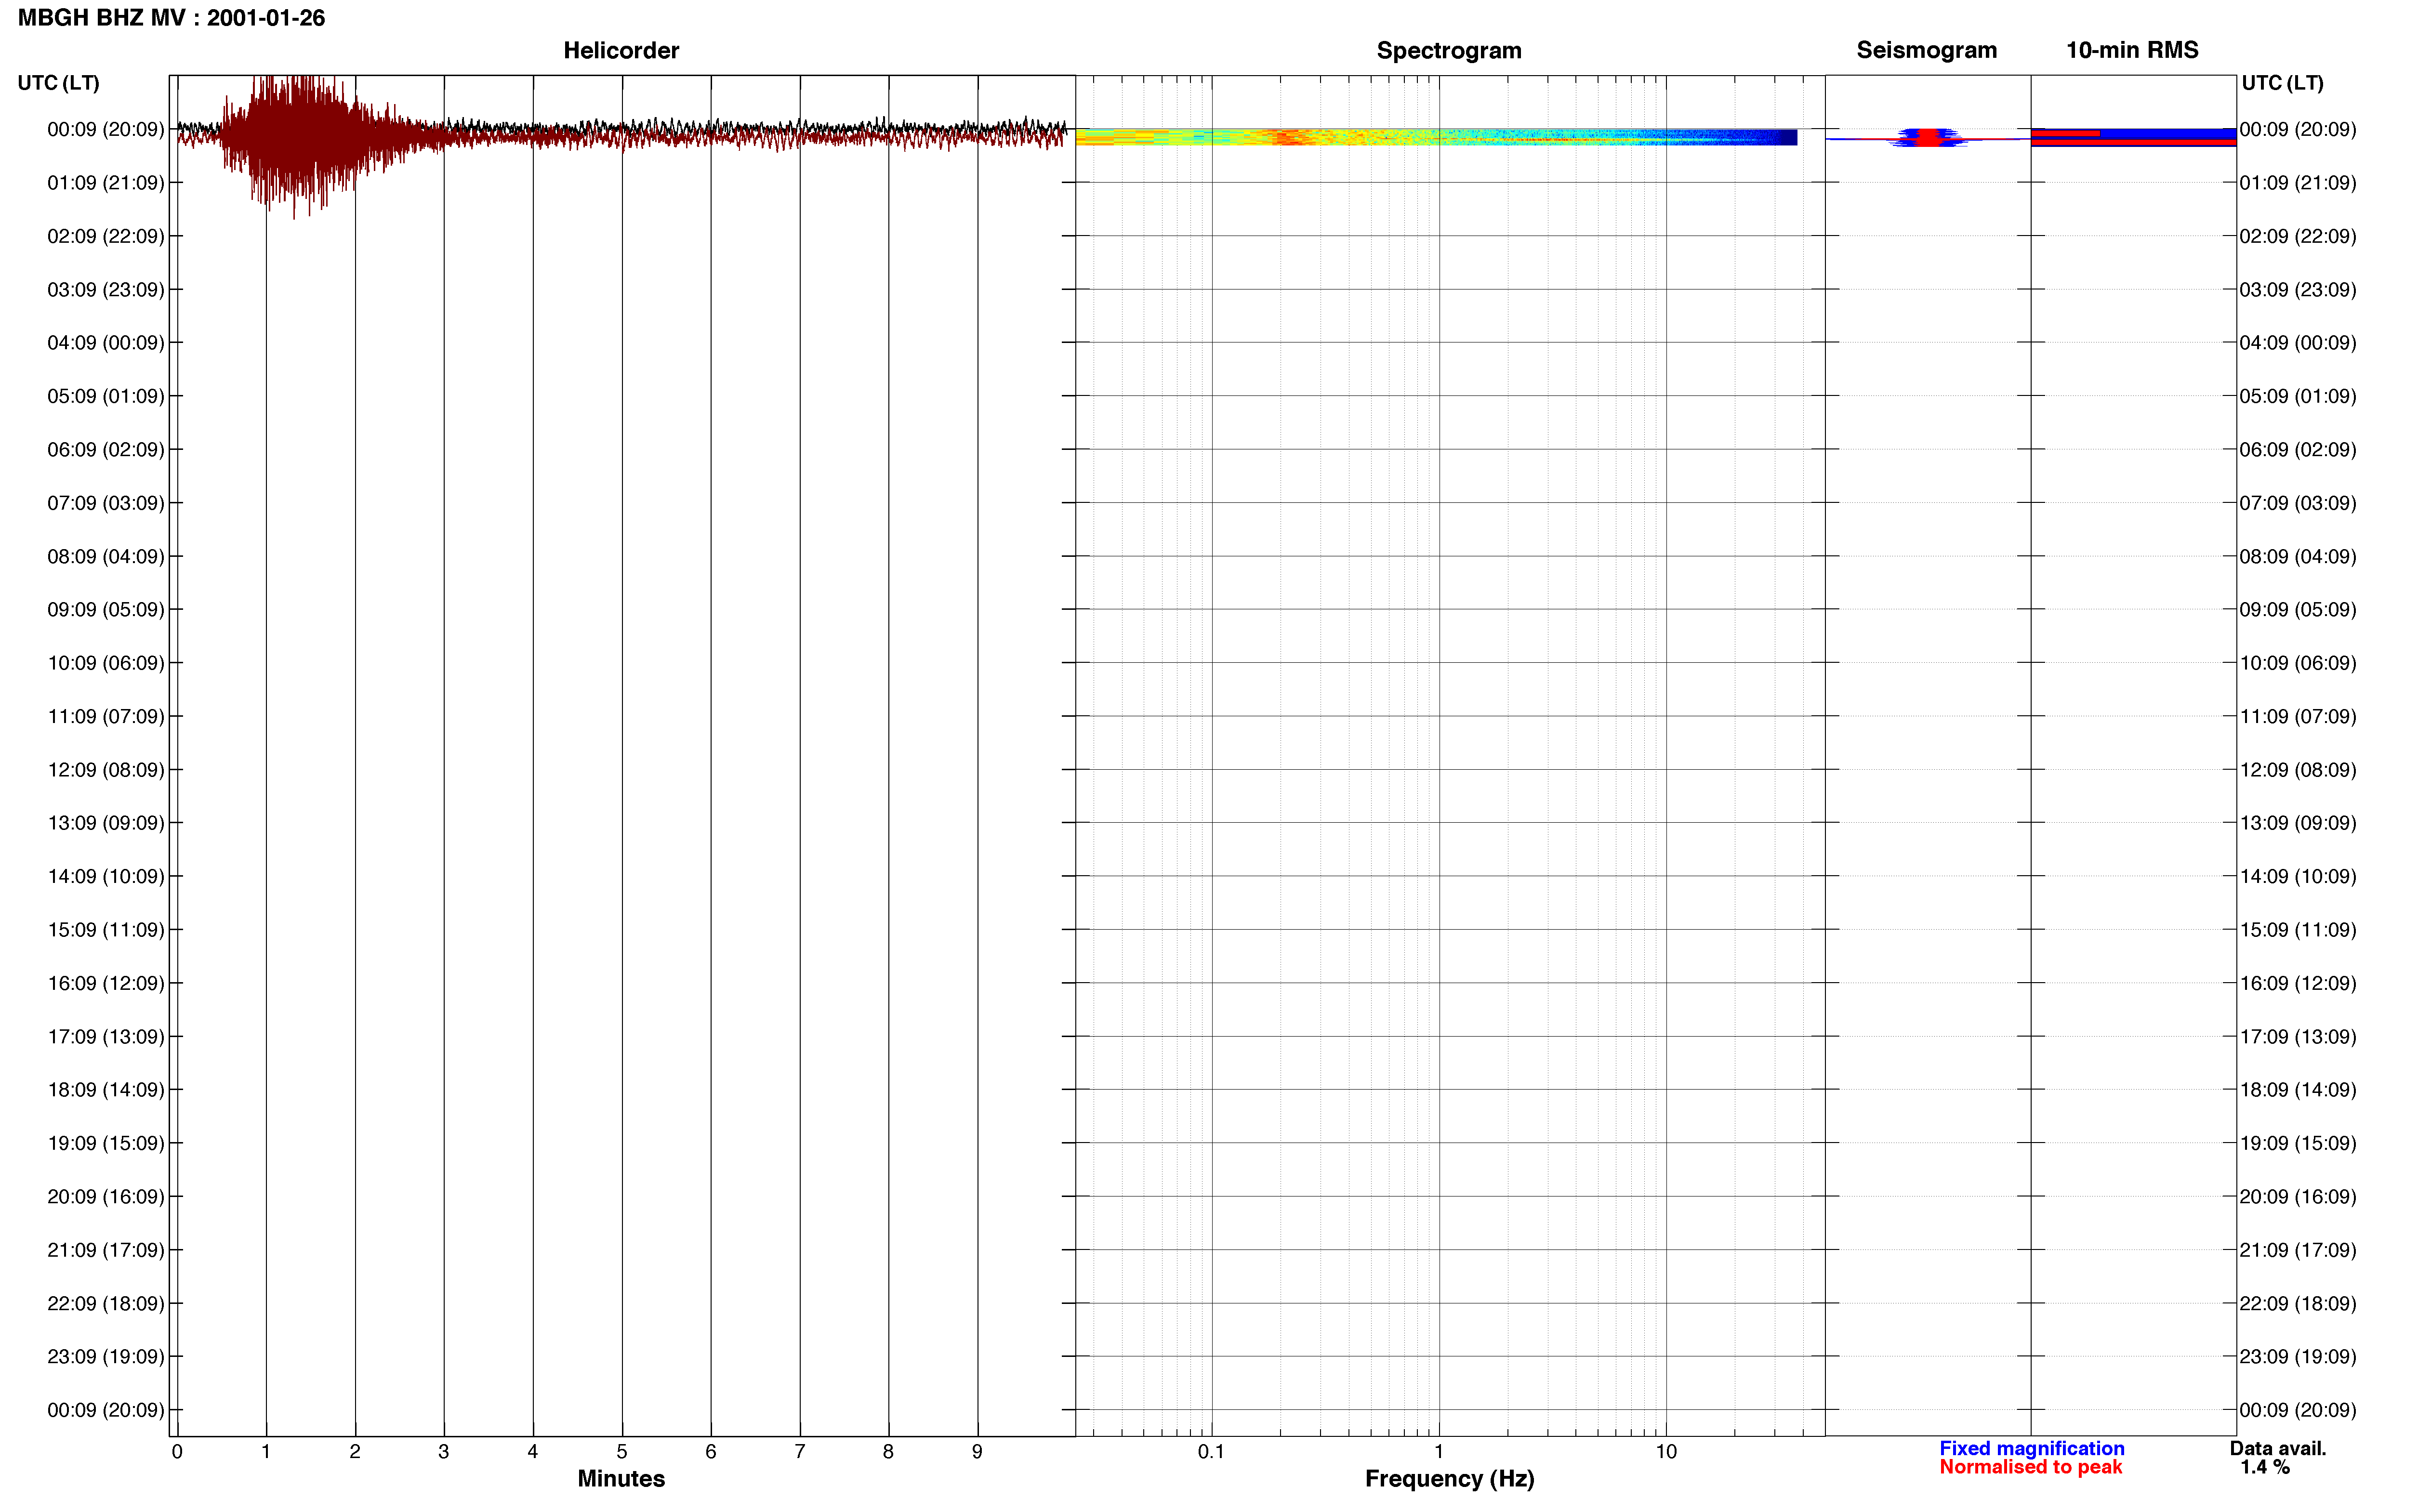Viewport: 2418px width, 1512px height.
Task: Click left-axis time label '02:09 (22:09)'
Action: (x=106, y=236)
